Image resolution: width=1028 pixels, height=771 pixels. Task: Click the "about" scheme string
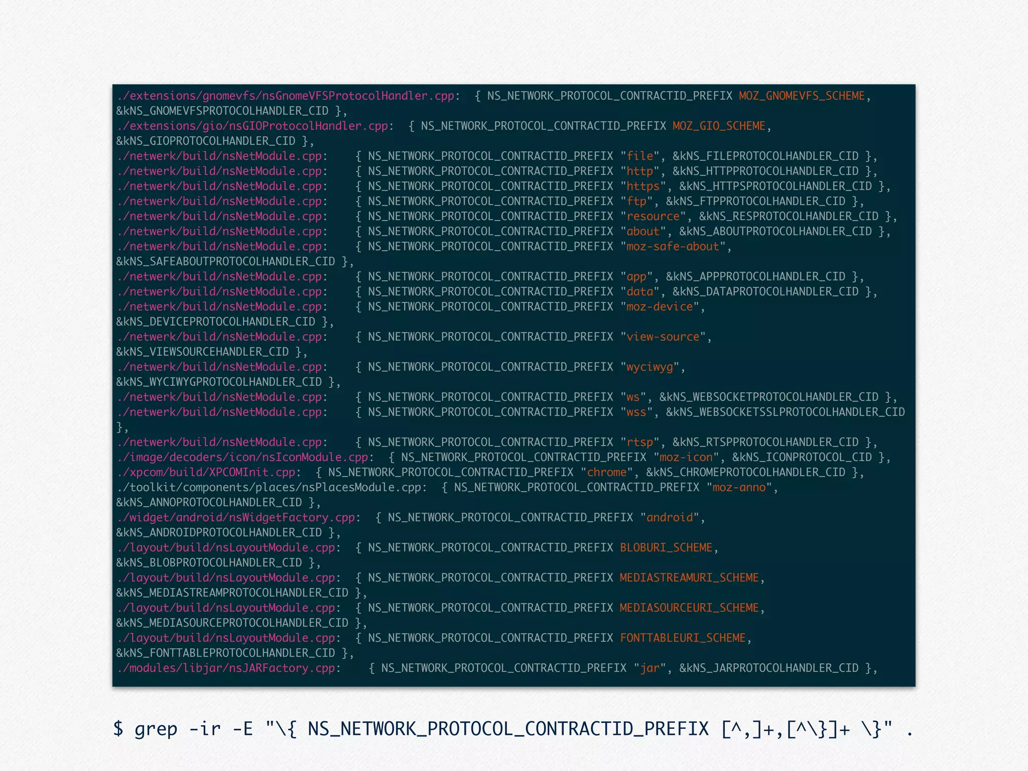pos(643,231)
